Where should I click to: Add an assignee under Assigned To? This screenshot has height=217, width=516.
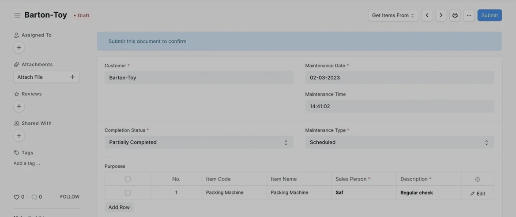19,48
